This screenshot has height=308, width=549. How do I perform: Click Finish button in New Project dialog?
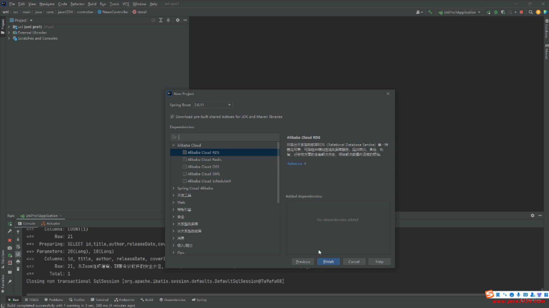coord(328,262)
